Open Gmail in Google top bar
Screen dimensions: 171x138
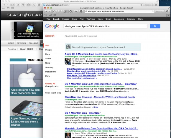tap(108, 19)
